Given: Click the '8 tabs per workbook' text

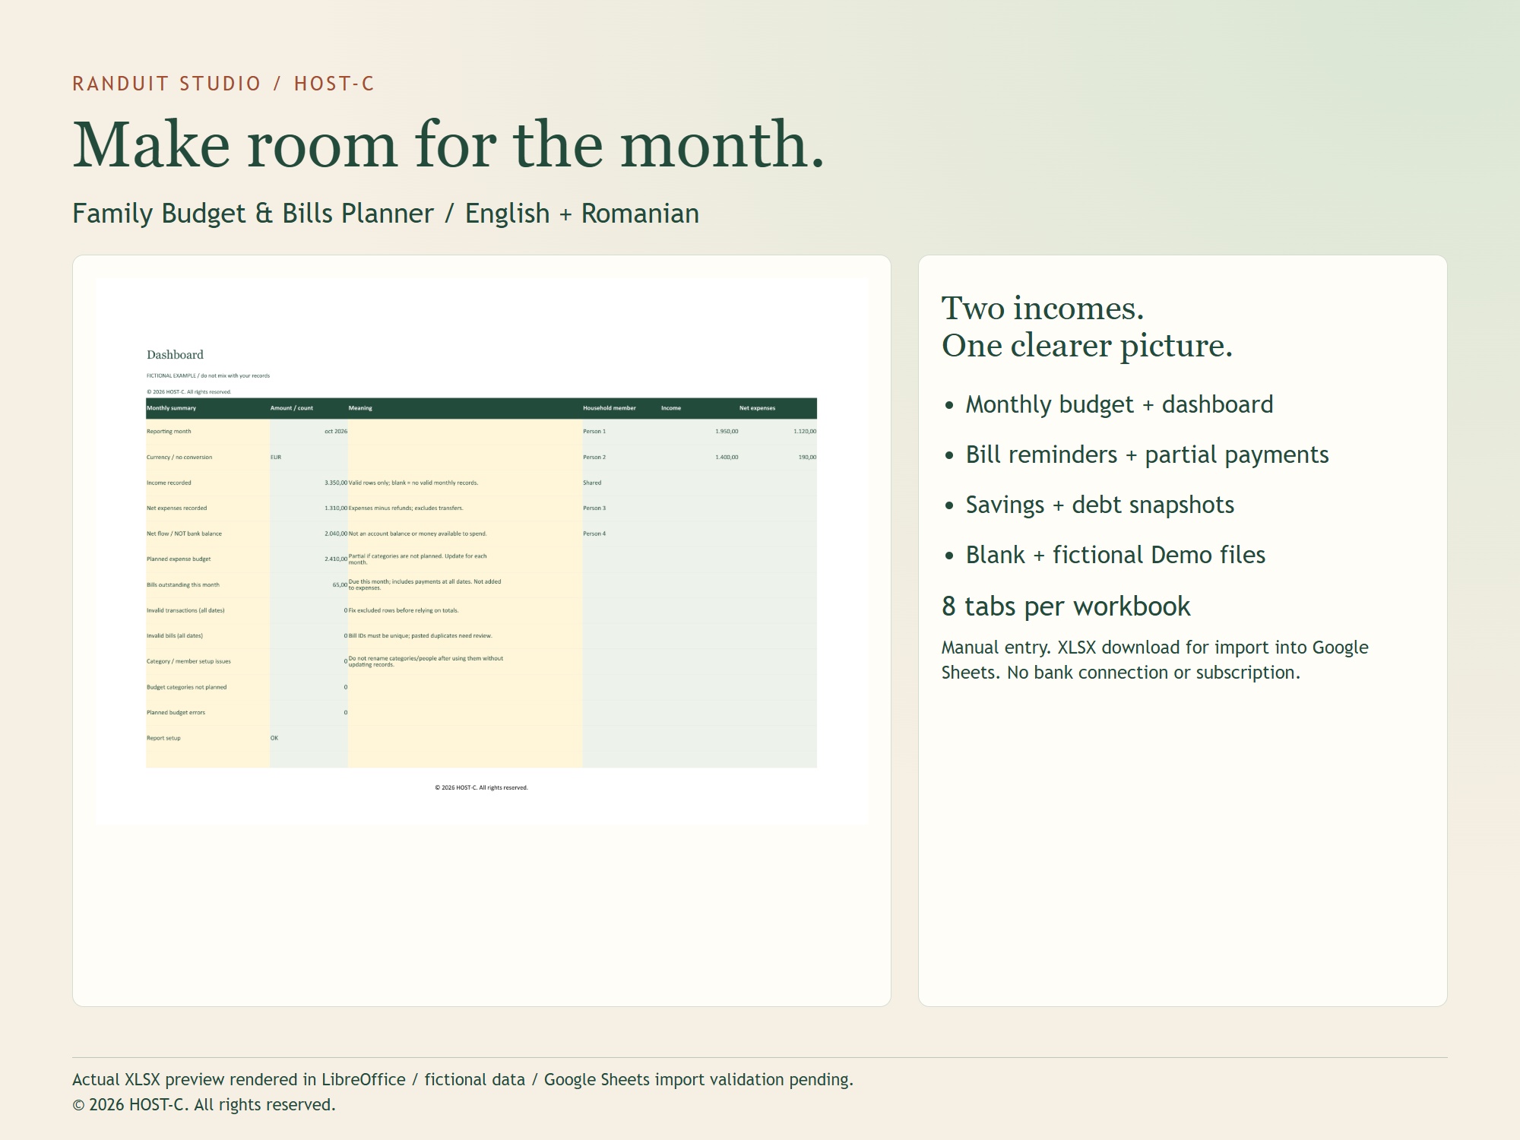Looking at the screenshot, I should (1066, 606).
